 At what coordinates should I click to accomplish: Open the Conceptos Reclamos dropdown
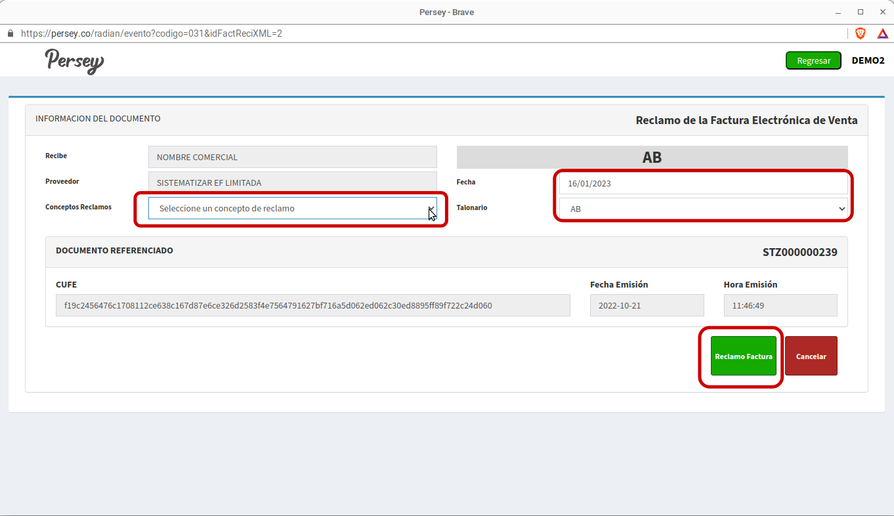pyautogui.click(x=292, y=208)
